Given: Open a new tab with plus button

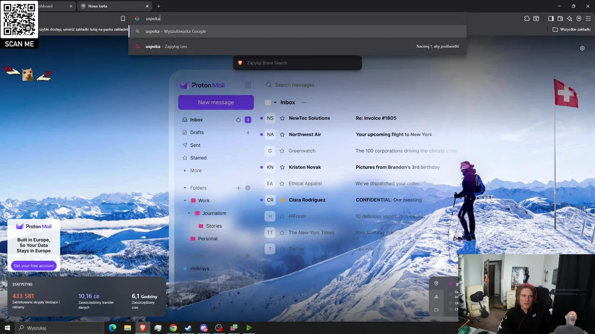Looking at the screenshot, I should click(159, 6).
